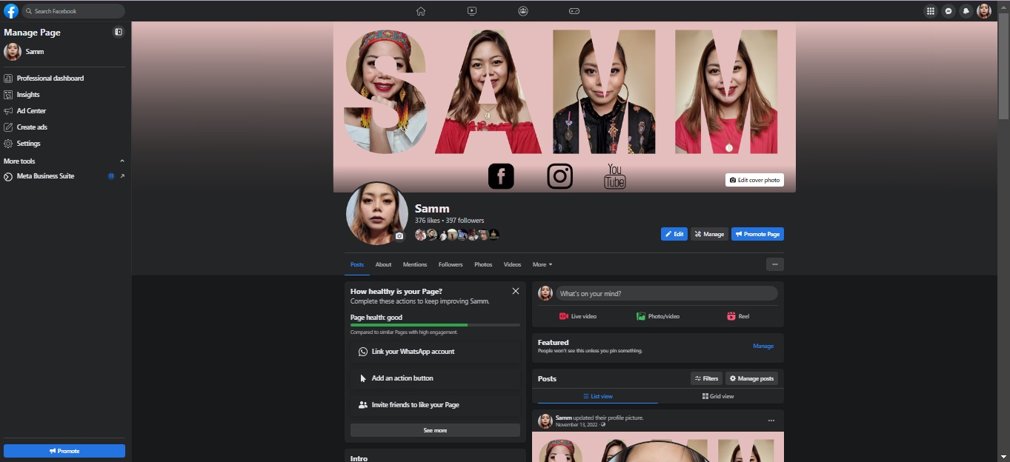This screenshot has width=1010, height=462.
Task: Open the account avatar in top bar
Action: pos(984,11)
